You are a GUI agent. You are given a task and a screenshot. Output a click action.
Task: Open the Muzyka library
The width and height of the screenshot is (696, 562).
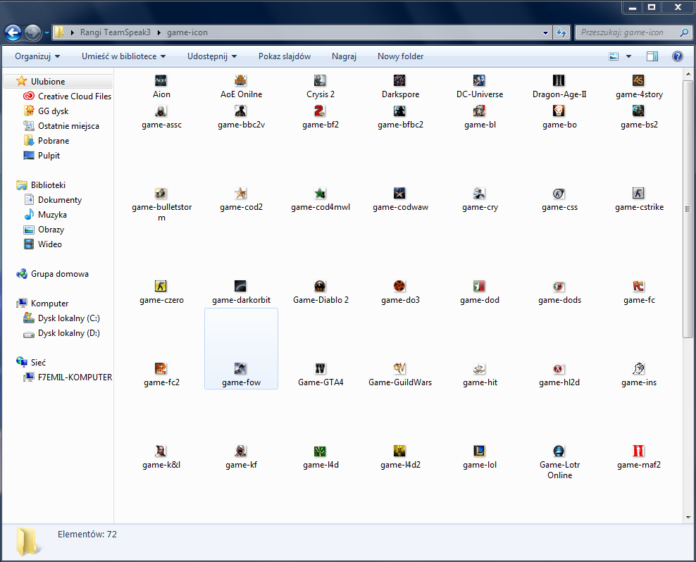(x=45, y=214)
